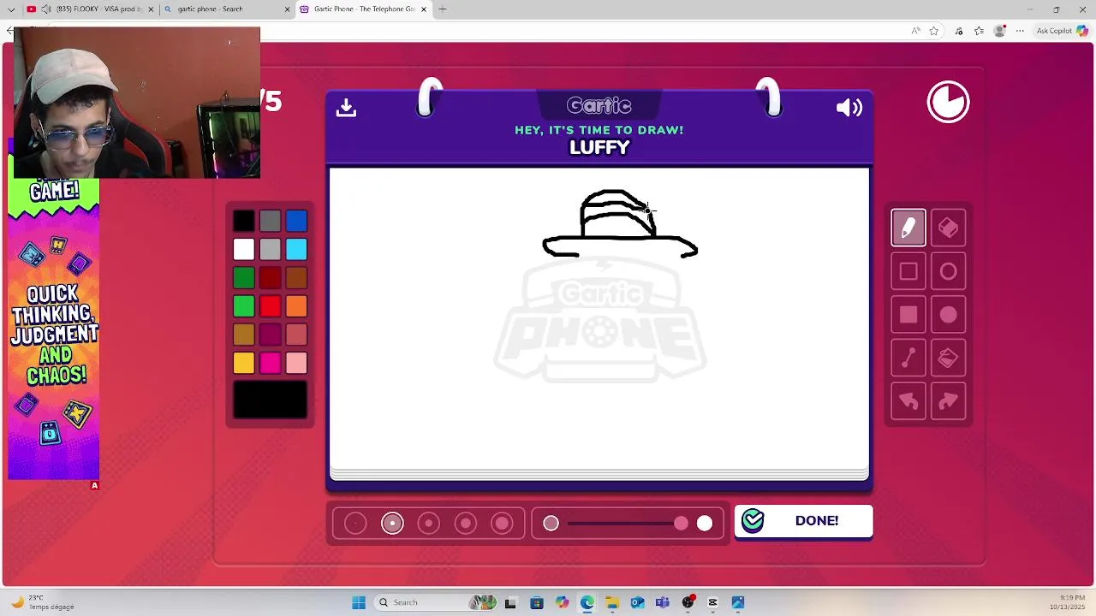Choose the filled rectangle tool
This screenshot has height=616, width=1096.
[908, 315]
